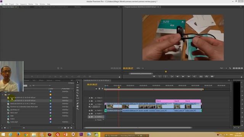The width and height of the screenshot is (244, 137).
Task: Step forward one frame in Program monitor
Action: coord(189,76)
